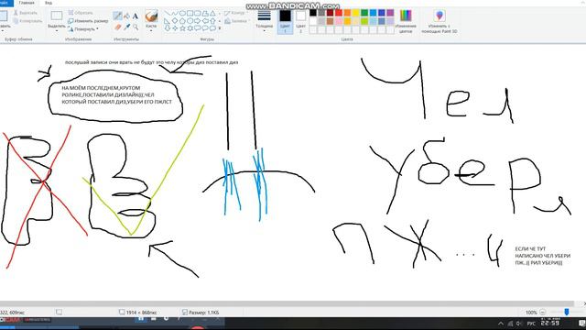586x330 pixels.
Task: Click the Brushes (Кисти) tool icon
Action: coord(151,16)
